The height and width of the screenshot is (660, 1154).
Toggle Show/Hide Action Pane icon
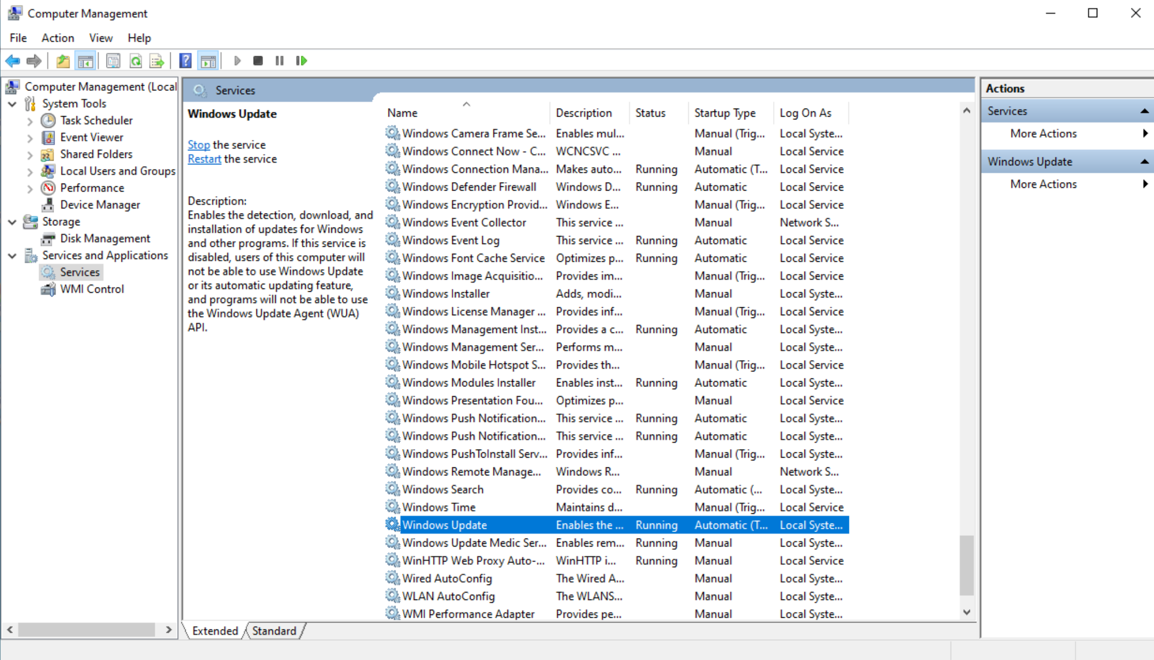click(208, 61)
